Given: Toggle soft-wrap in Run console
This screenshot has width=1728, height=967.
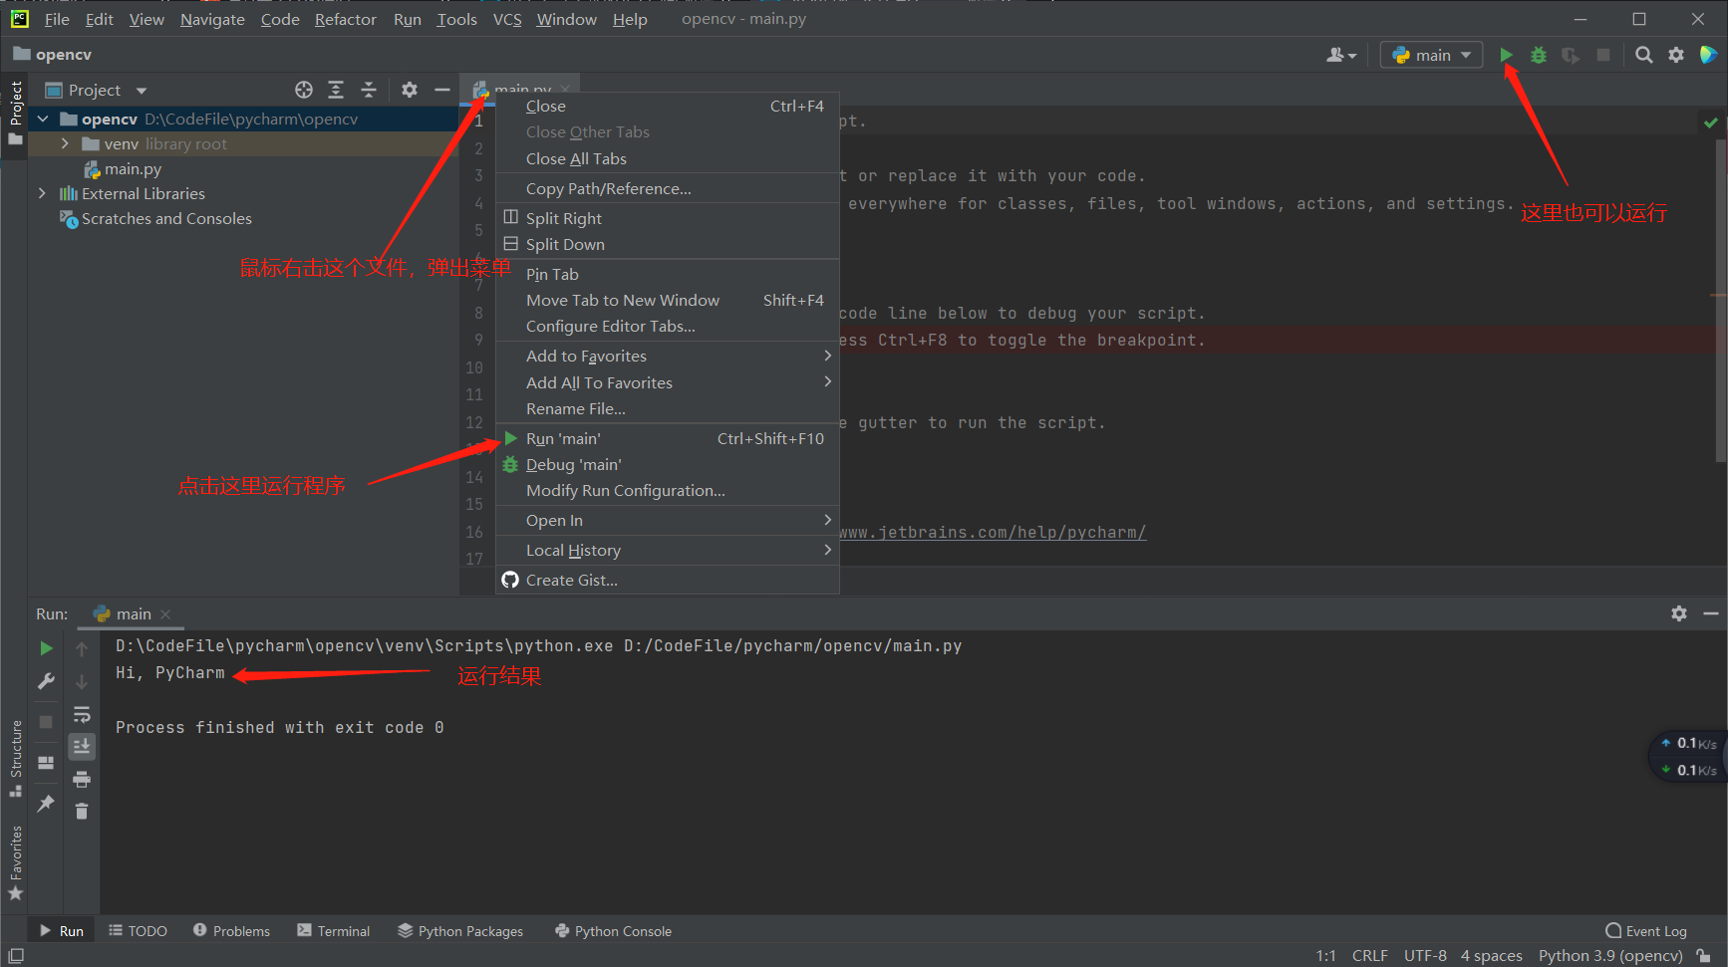Looking at the screenshot, I should (82, 714).
